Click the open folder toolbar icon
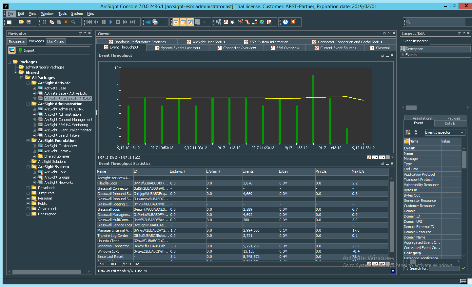 21,22
